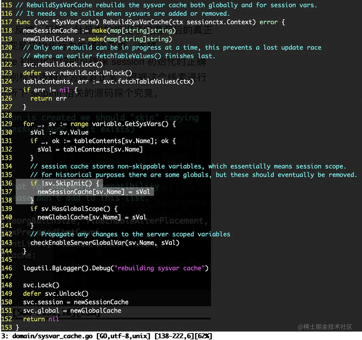Click "return nil" on line 152
The width and height of the screenshot is (362, 340).
click(x=41, y=319)
